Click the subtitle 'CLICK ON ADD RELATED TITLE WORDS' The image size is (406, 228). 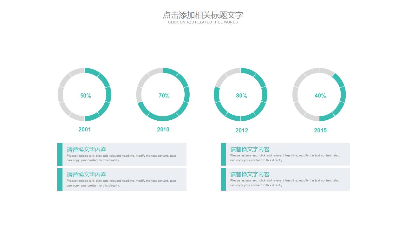203,22
